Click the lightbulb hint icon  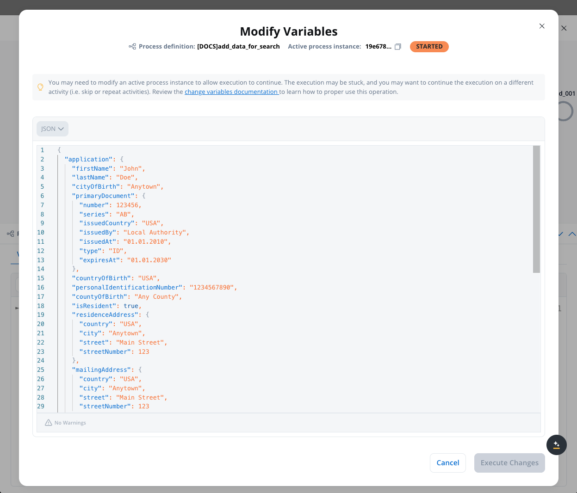[40, 87]
